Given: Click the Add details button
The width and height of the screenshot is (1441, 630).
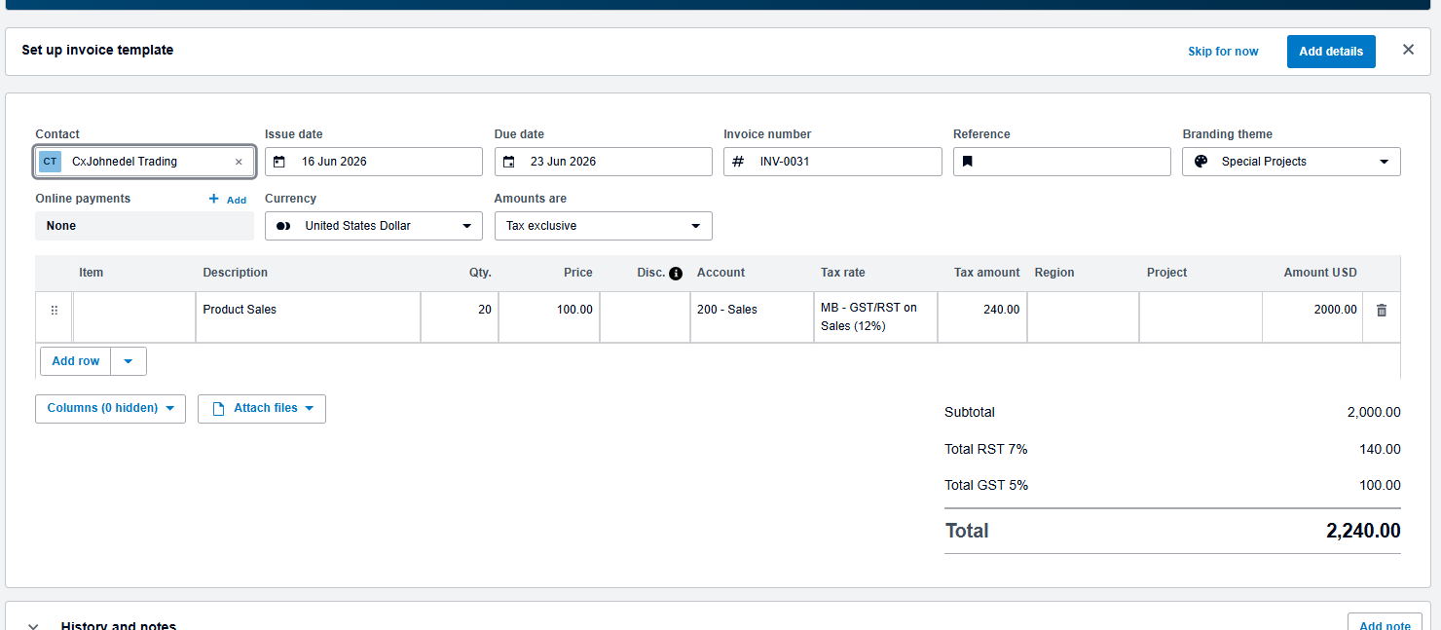Looking at the screenshot, I should coord(1331,52).
